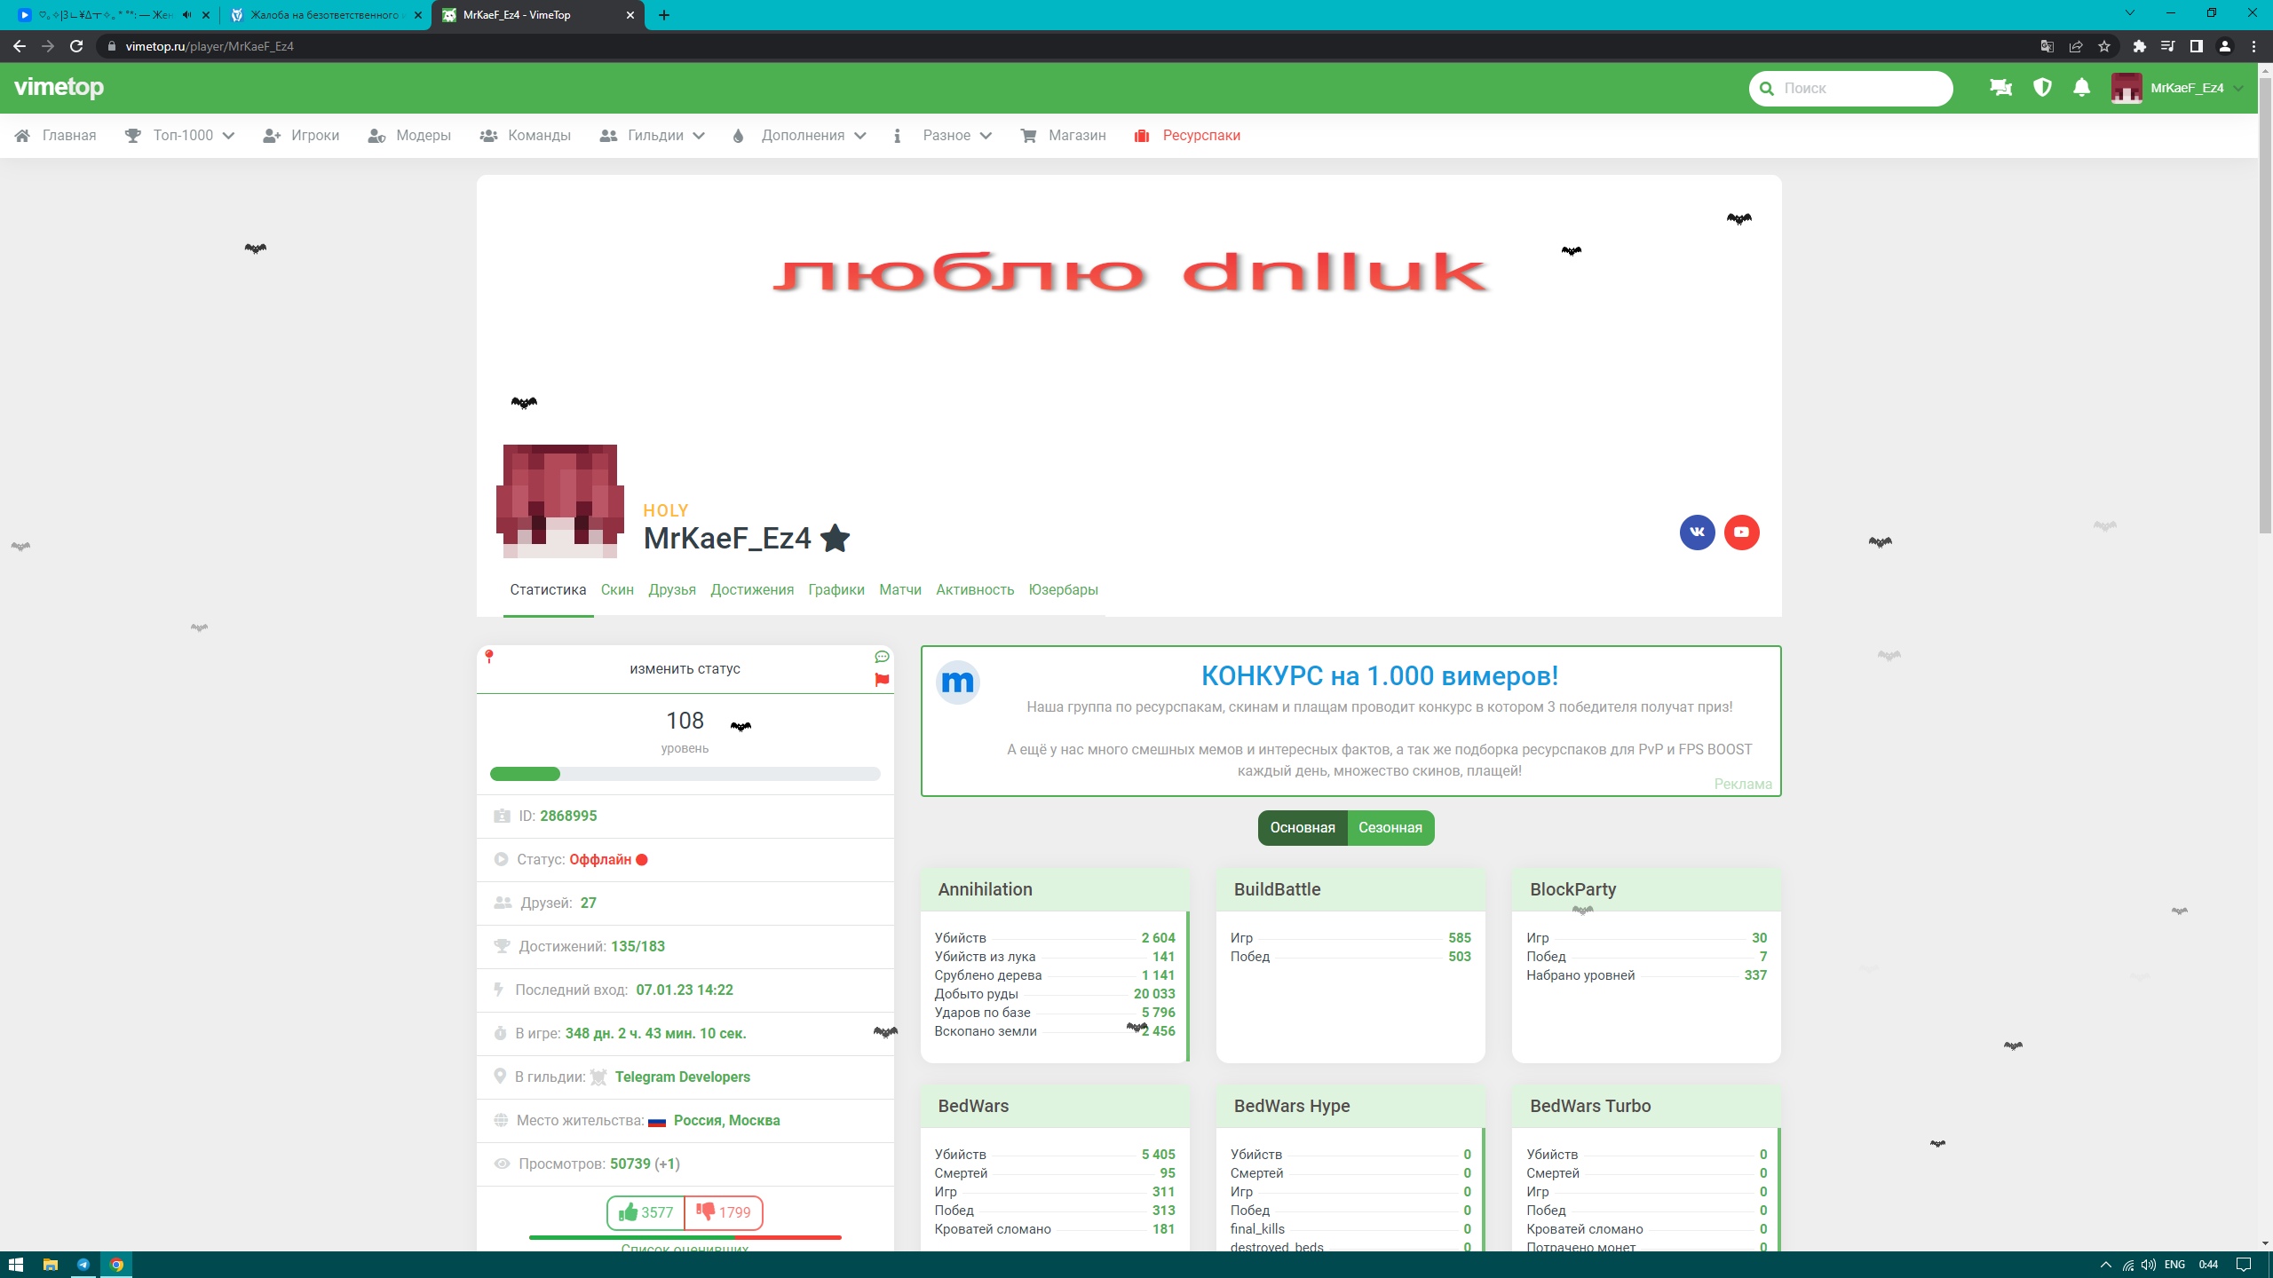Open the Telegram Developers guild link

tap(682, 1077)
